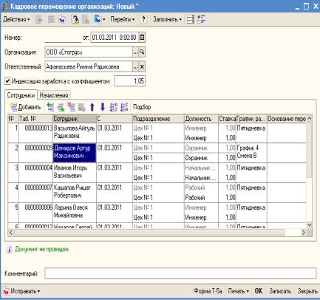
Task: Click the Подразделение column header
Action: click(158, 119)
